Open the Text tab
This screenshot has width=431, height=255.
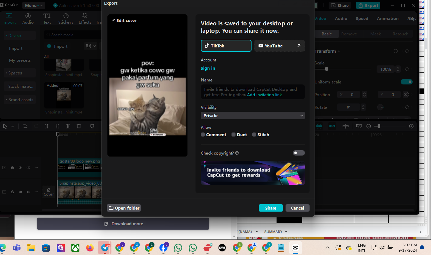(x=47, y=18)
